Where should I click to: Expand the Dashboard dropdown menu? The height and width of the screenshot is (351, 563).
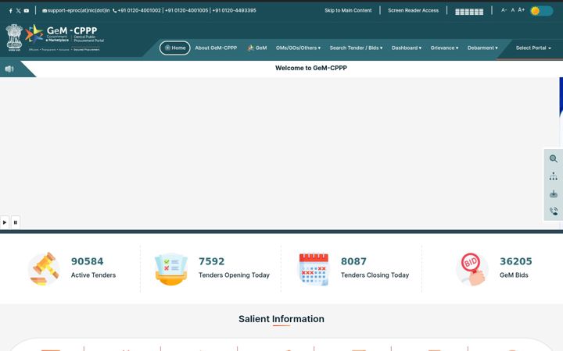(406, 48)
